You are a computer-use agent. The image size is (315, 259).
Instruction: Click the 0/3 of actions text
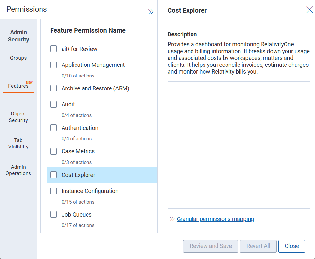pyautogui.click(x=76, y=162)
